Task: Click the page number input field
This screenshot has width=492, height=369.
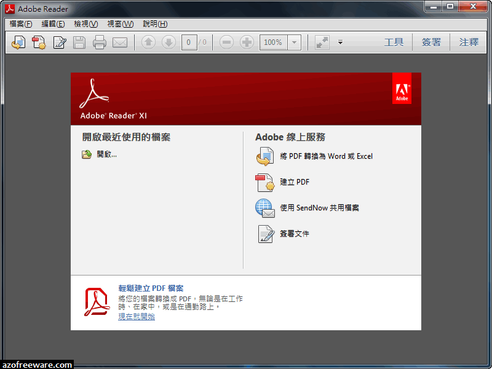Action: click(189, 42)
